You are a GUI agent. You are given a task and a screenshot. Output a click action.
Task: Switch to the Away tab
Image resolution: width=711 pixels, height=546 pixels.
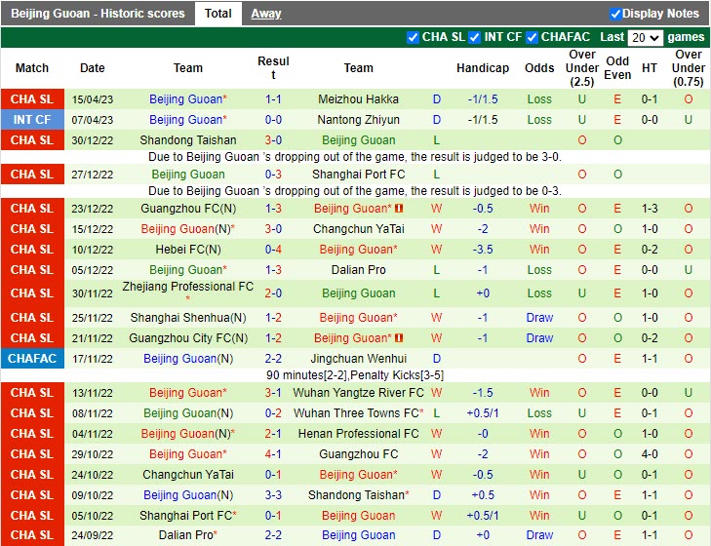[265, 14]
